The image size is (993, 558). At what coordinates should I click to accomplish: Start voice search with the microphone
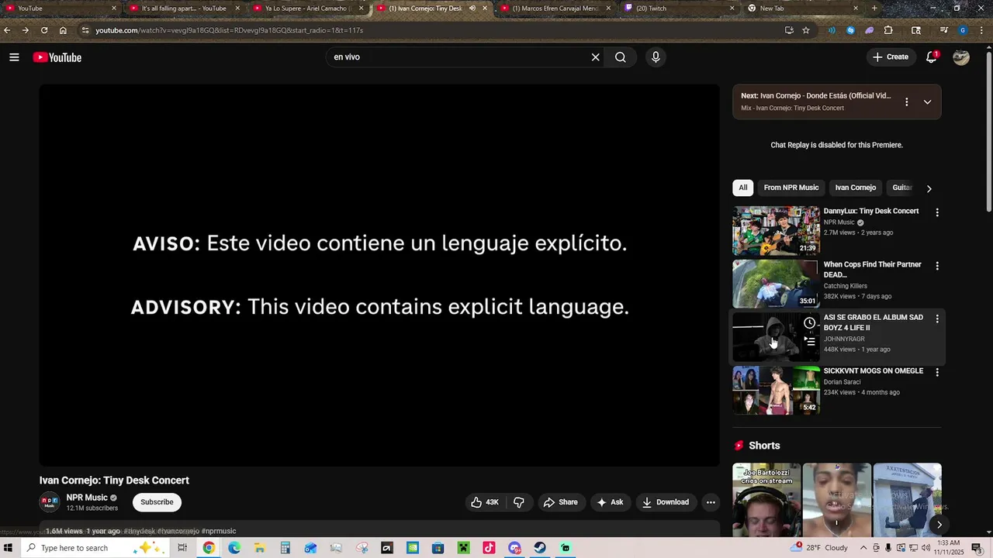(x=656, y=57)
